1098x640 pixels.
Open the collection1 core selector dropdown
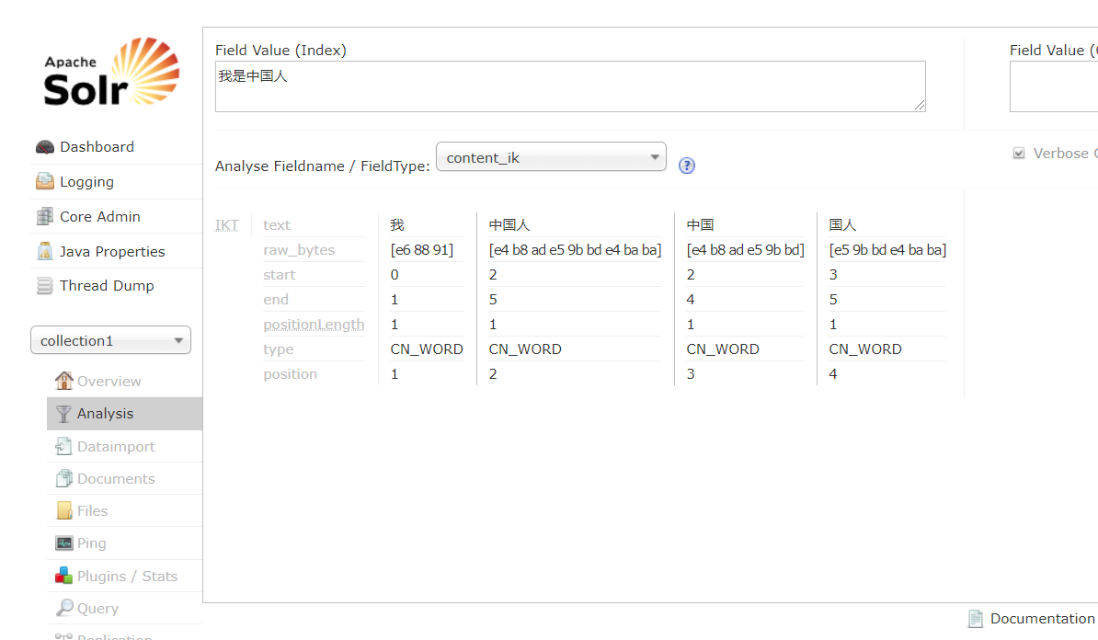(110, 340)
